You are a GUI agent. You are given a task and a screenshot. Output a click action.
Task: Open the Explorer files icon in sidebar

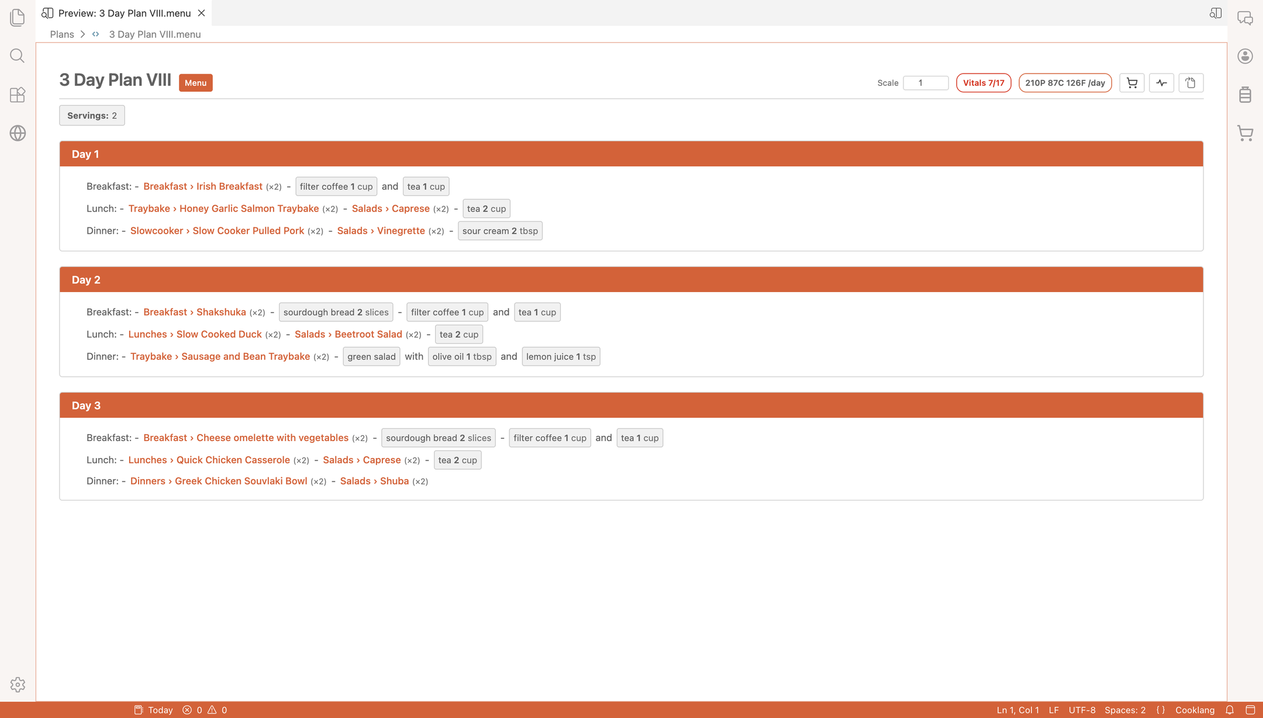tap(18, 18)
